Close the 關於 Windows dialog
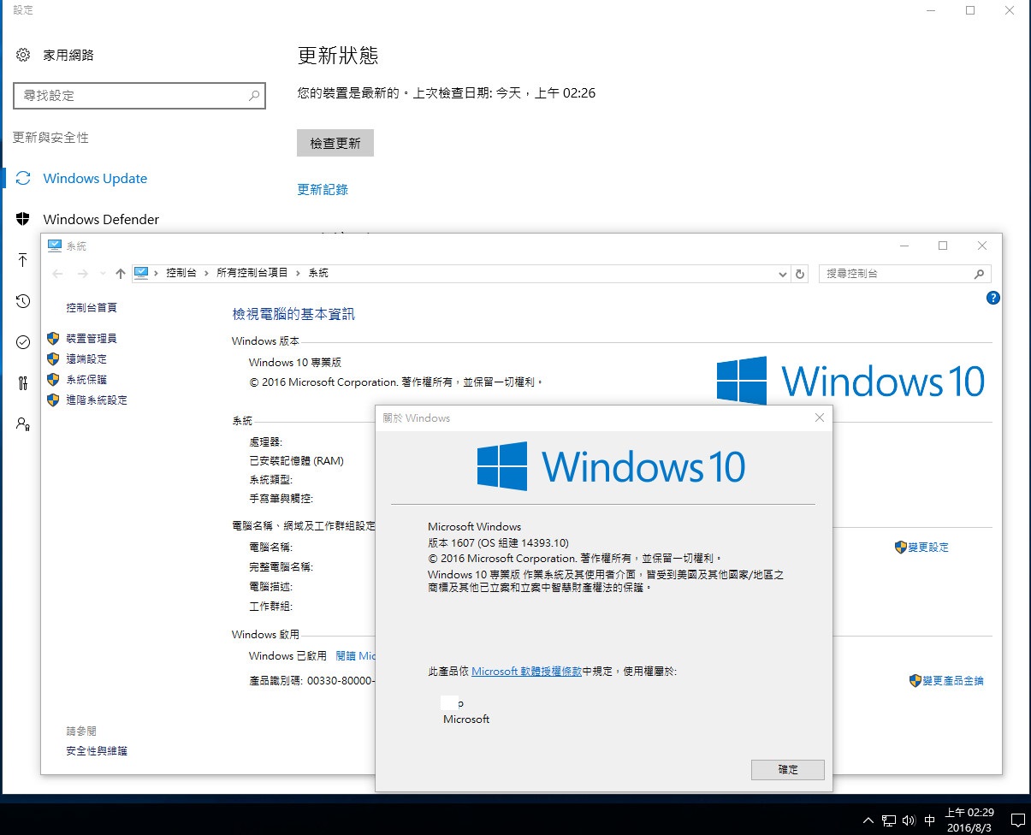The width and height of the screenshot is (1031, 835). point(819,417)
